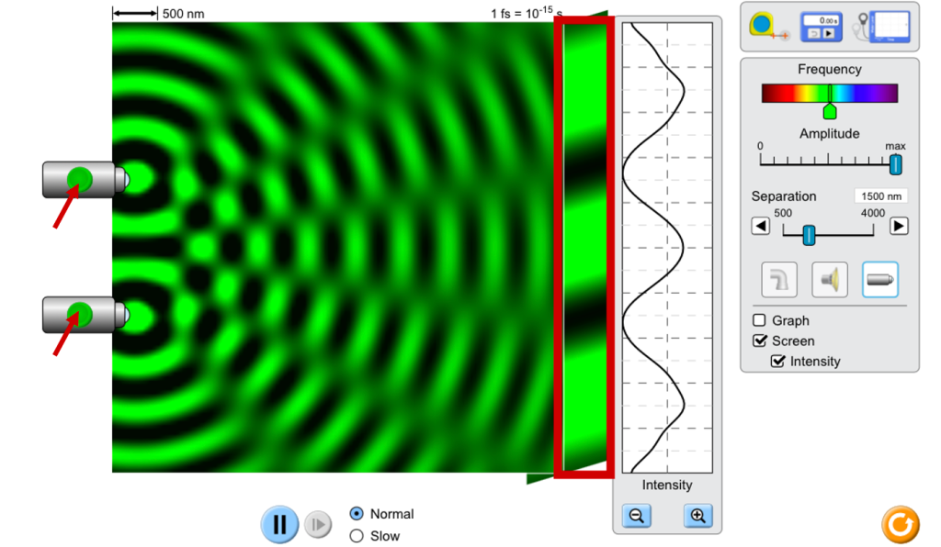Click the green light screen strip
941x547 pixels.
[584, 247]
